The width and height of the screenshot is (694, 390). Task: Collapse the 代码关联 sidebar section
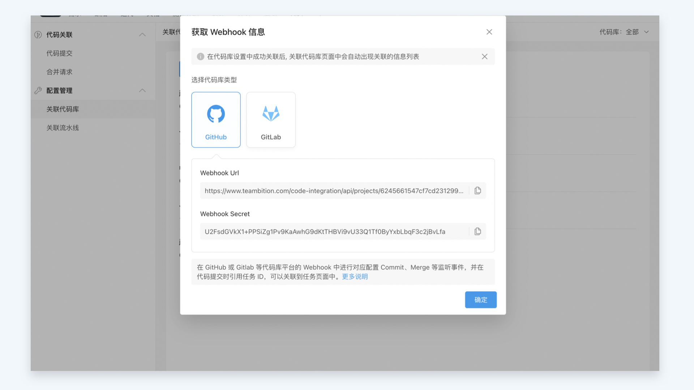pos(142,35)
